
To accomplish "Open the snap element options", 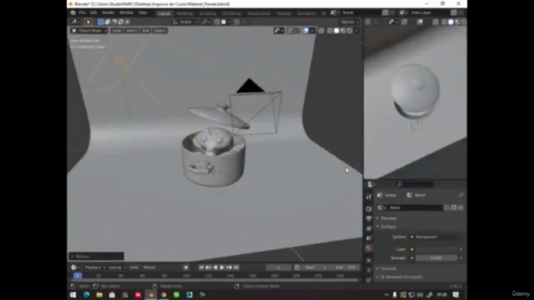I will (226, 22).
